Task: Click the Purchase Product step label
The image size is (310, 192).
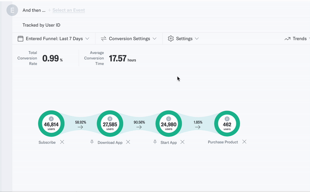Action: [x=223, y=142]
